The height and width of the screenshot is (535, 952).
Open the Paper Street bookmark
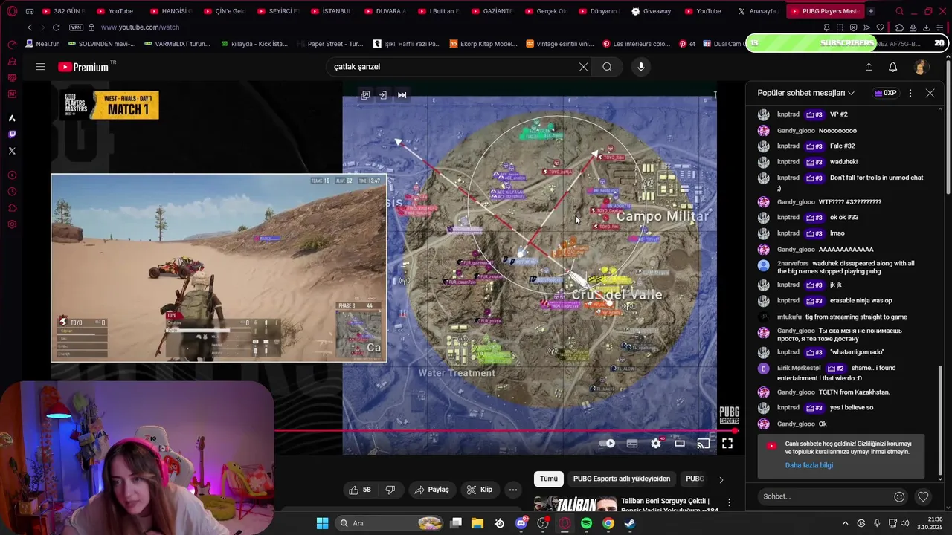[330, 44]
